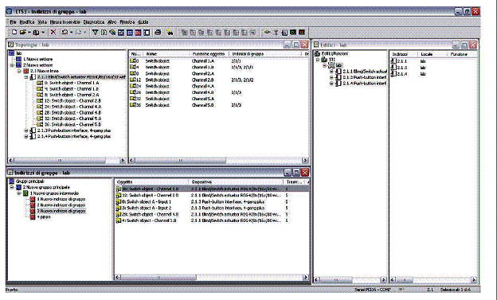Click right arrow of group objects list scrollbar
The image size is (497, 300).
click(306, 277)
